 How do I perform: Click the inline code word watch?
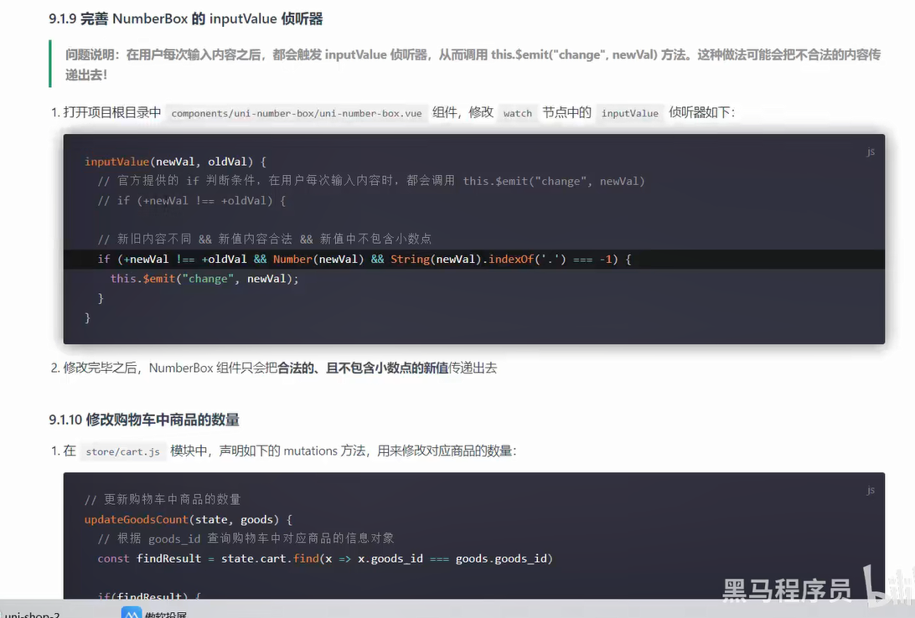pyautogui.click(x=518, y=113)
